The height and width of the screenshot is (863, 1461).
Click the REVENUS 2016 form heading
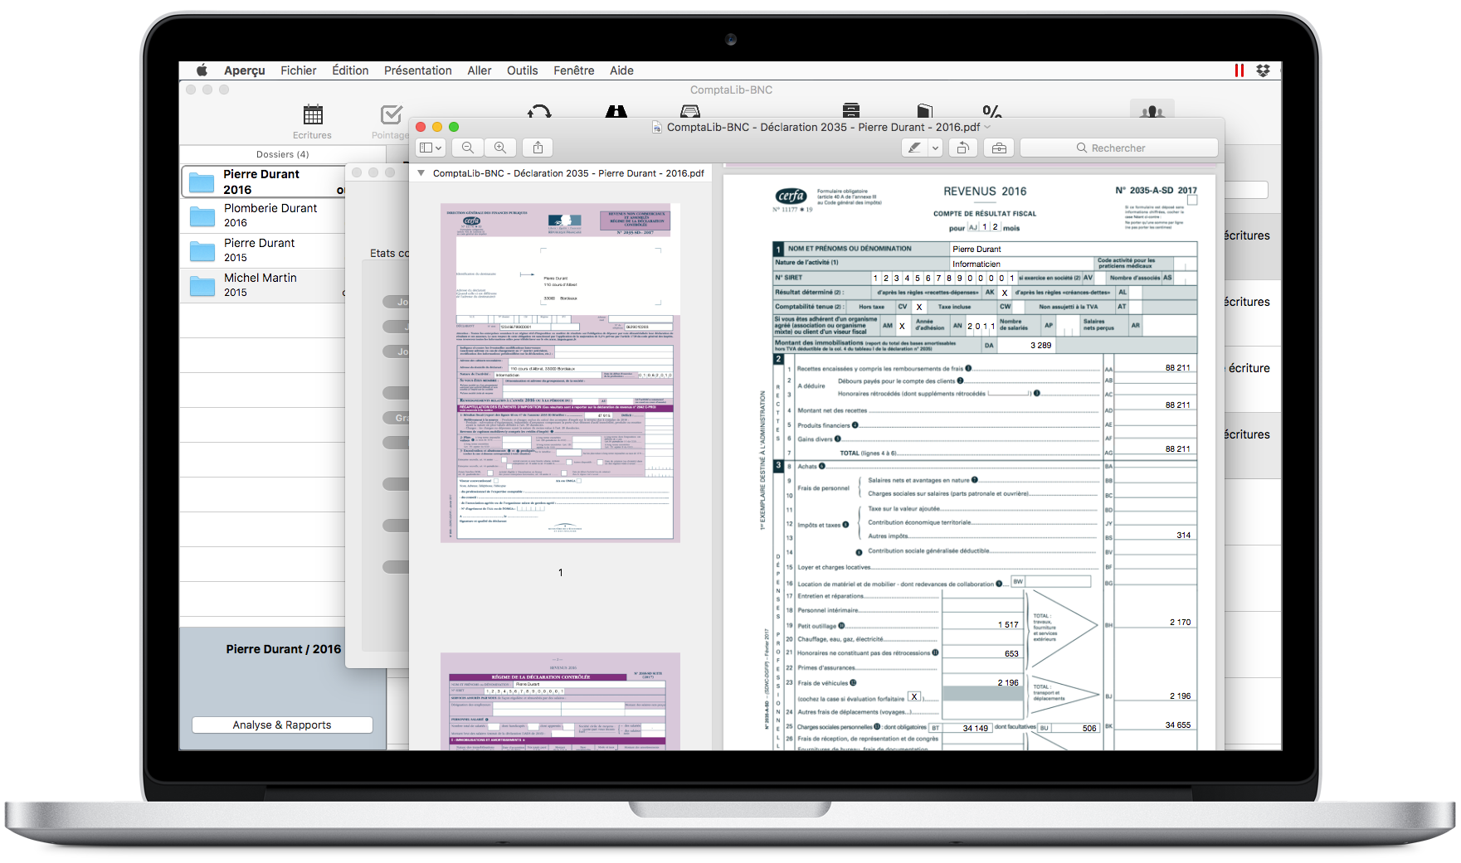click(985, 192)
